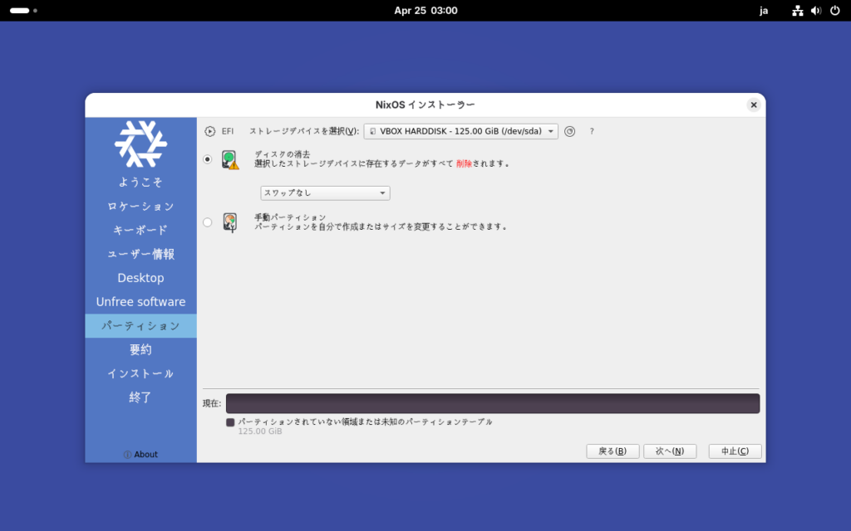Click the question mark help icon
This screenshot has width=851, height=531.
click(x=592, y=131)
